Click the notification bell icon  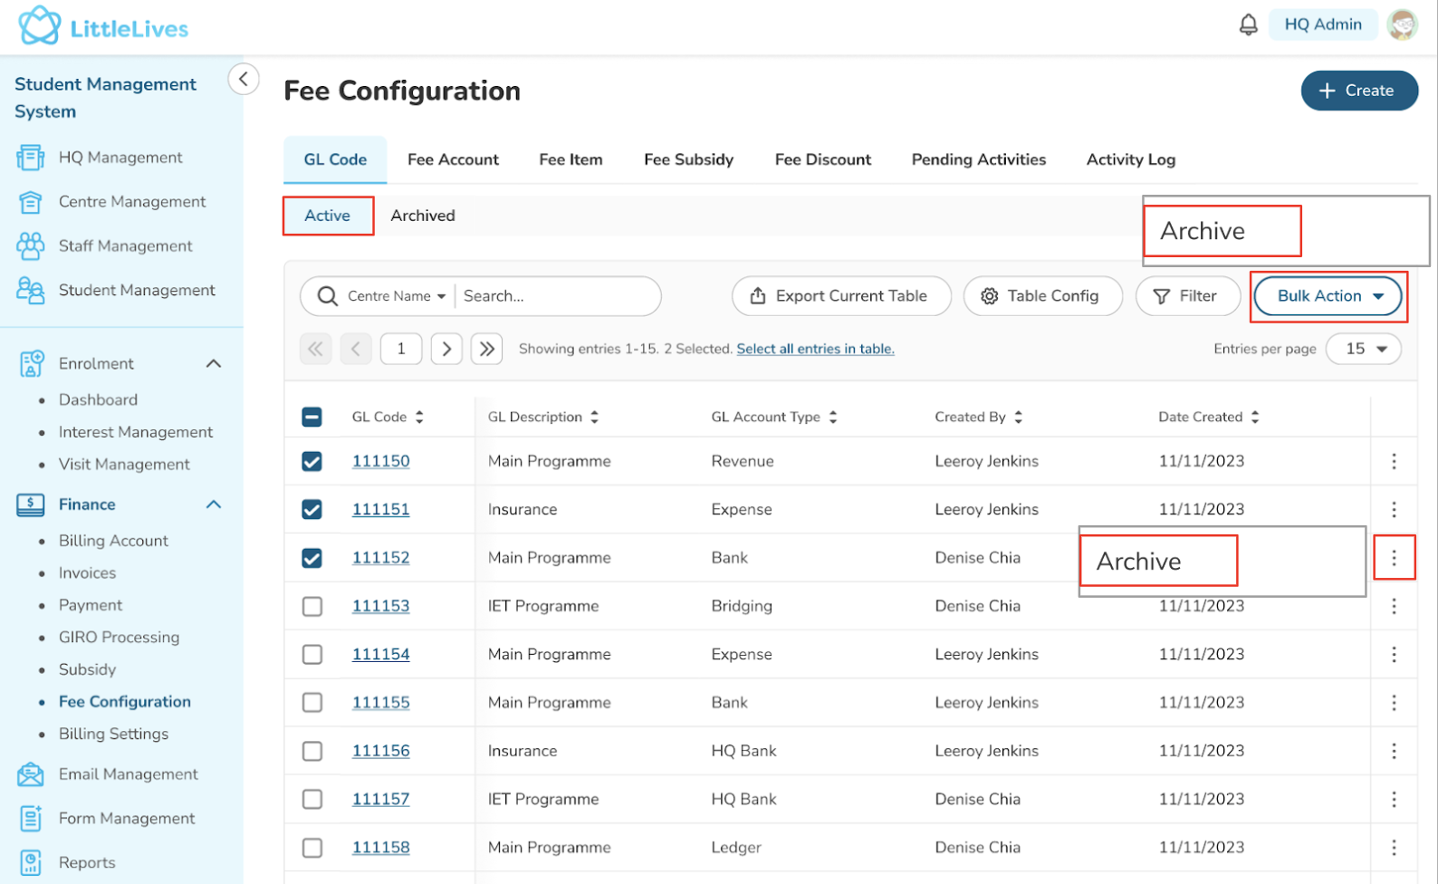(1248, 24)
